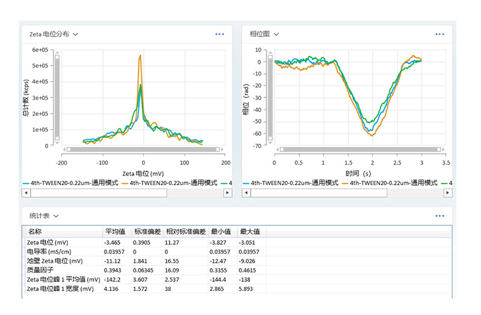
Task: Click the Zeta chart horizontal range slider
Action: (x=143, y=149)
